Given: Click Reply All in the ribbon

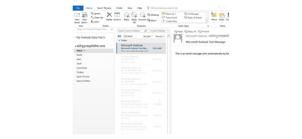Looking at the screenshot, I should 134,18.
